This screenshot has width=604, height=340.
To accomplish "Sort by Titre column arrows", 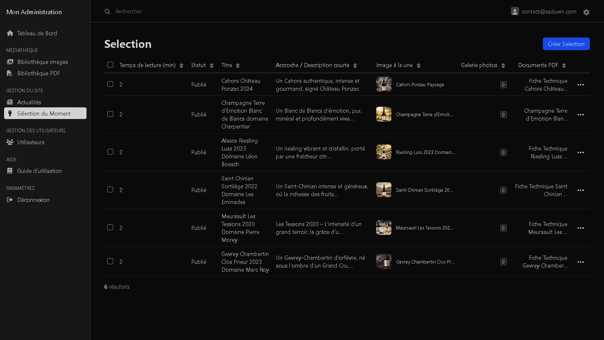I will (238, 65).
